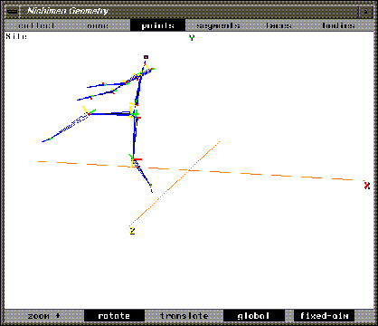Click the none selection button
This screenshot has height=326, width=378.
point(98,25)
